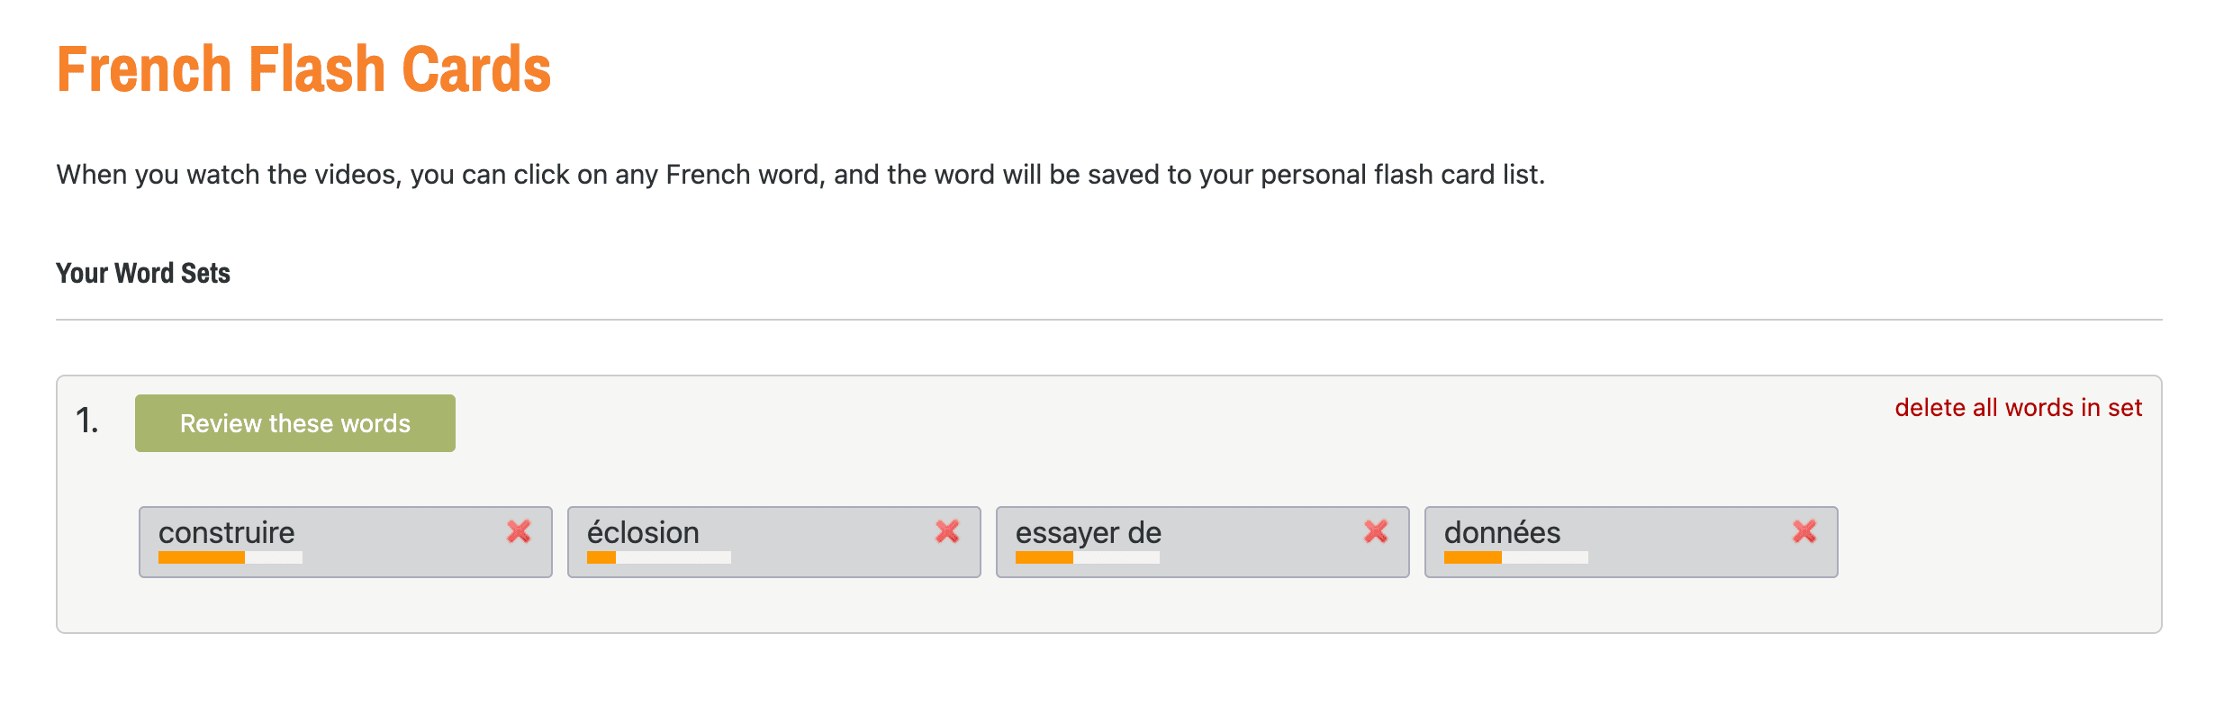This screenshot has width=2233, height=715.
Task: Delete the éclosion flash card via red X
Action: [x=947, y=531]
